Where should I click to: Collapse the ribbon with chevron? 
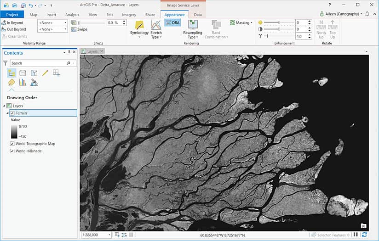coord(375,14)
